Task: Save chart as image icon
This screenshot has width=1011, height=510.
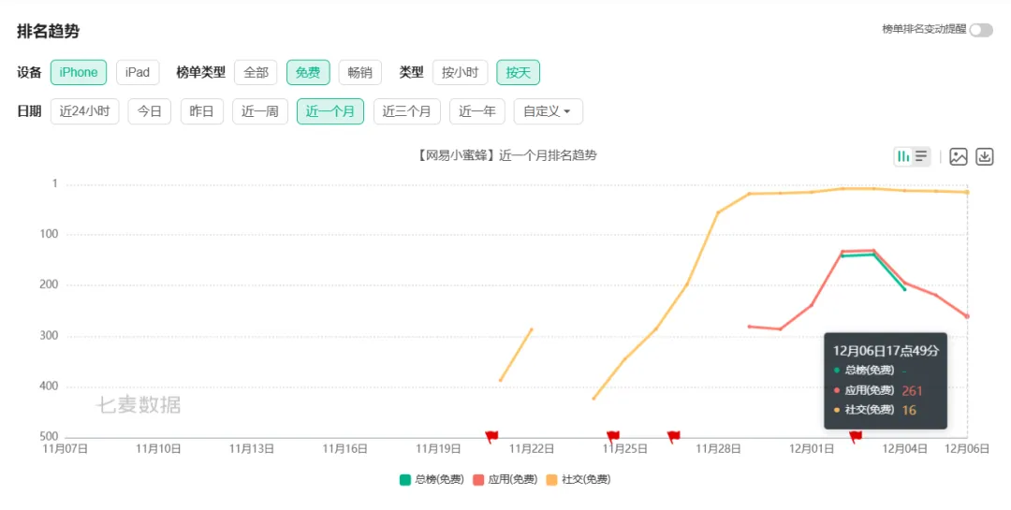Action: tap(958, 156)
